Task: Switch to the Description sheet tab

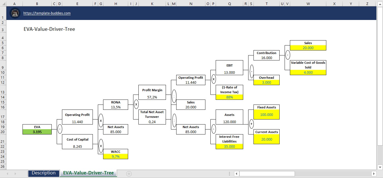Action: (x=44, y=173)
